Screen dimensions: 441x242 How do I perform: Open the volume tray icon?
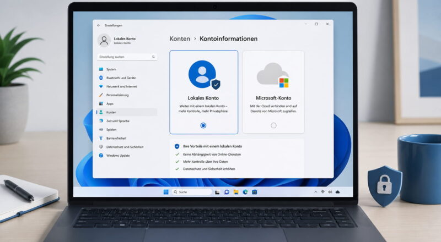coord(330,192)
